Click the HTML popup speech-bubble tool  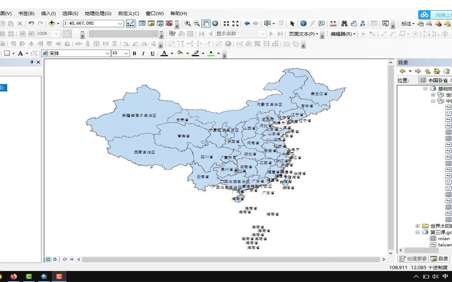pyautogui.click(x=321, y=23)
